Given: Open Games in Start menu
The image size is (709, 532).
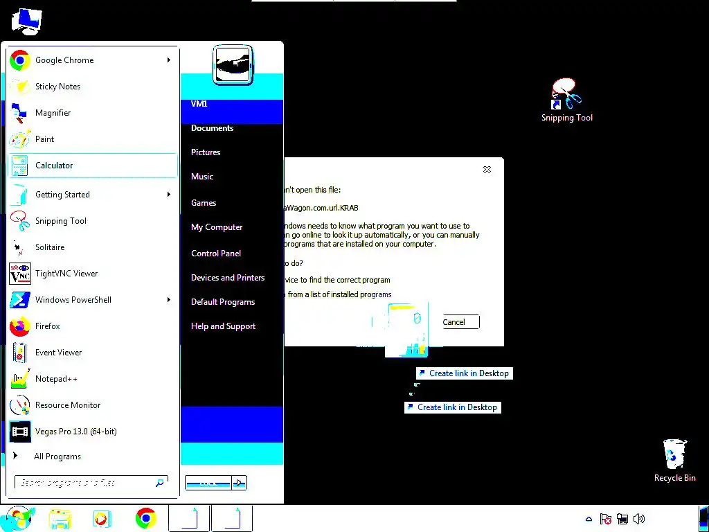Looking at the screenshot, I should click(204, 203).
